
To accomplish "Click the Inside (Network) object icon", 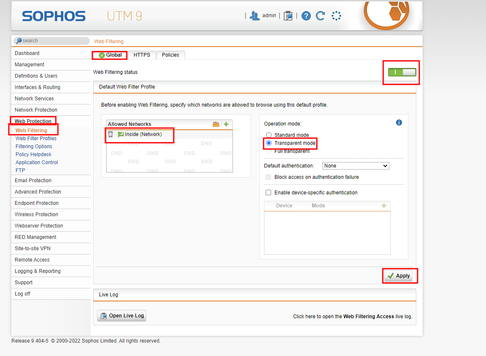I will click(x=121, y=134).
